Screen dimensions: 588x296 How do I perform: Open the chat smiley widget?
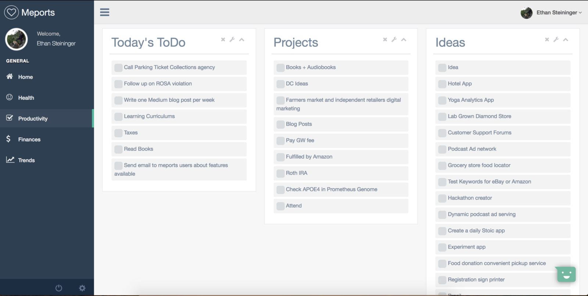[566, 274]
